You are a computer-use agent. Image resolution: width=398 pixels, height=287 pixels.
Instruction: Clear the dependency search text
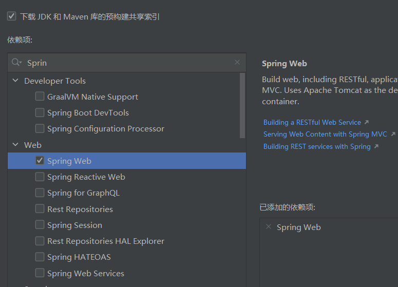coord(237,62)
